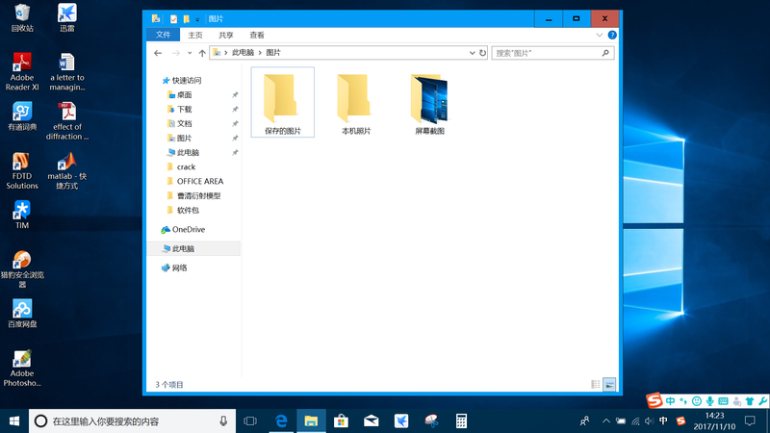
Task: Open the Calculator taskbar icon
Action: click(x=461, y=420)
